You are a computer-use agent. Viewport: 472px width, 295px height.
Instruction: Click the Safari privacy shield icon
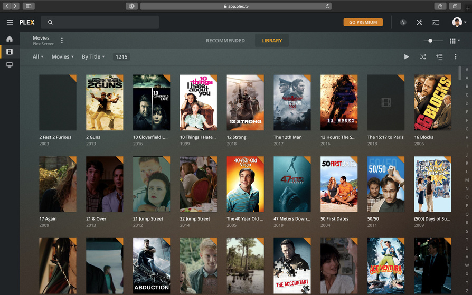131,6
